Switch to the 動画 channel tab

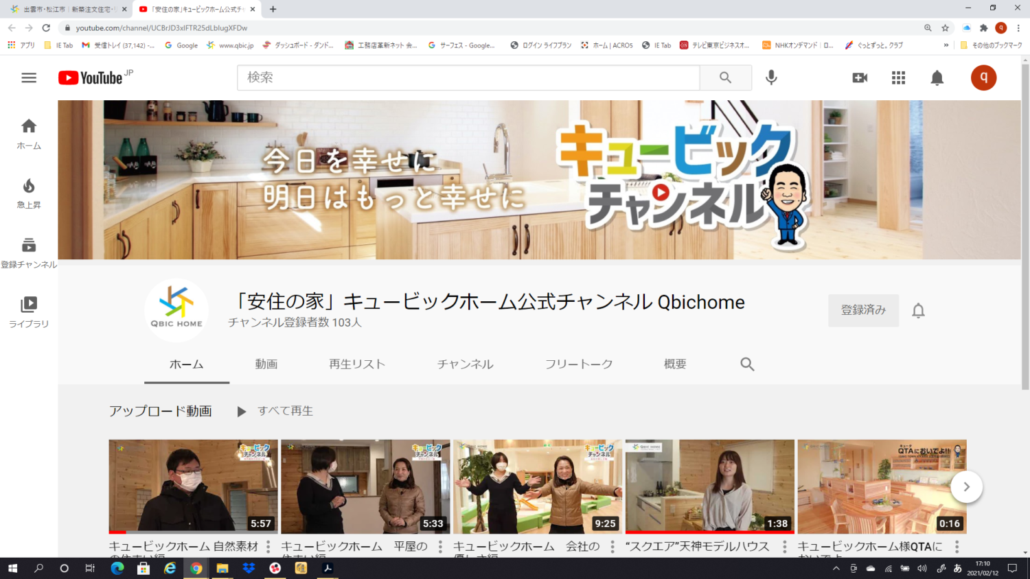click(x=266, y=364)
